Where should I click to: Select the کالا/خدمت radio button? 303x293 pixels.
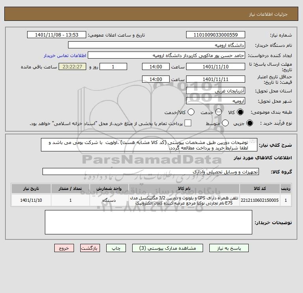click(x=191, y=112)
